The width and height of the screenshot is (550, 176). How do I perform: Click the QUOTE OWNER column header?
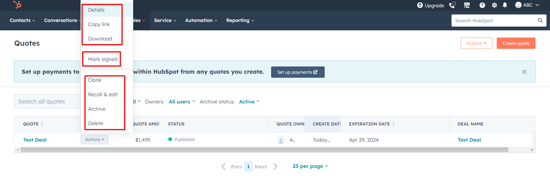click(x=290, y=124)
